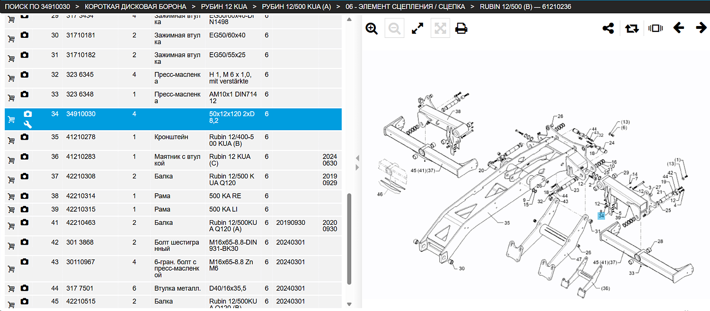
Task: Click callout 46 on the diagram
Action: click(x=380, y=194)
